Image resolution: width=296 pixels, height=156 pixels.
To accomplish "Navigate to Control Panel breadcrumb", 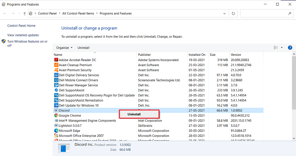I will point(47,13).
